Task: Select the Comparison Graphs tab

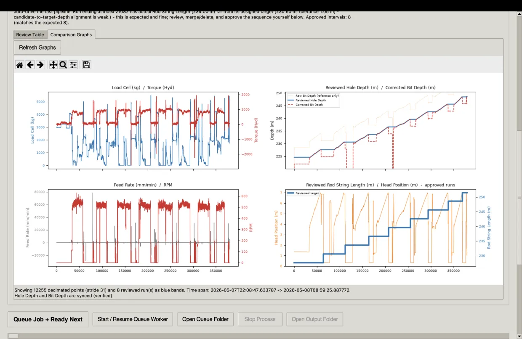Action: click(71, 34)
